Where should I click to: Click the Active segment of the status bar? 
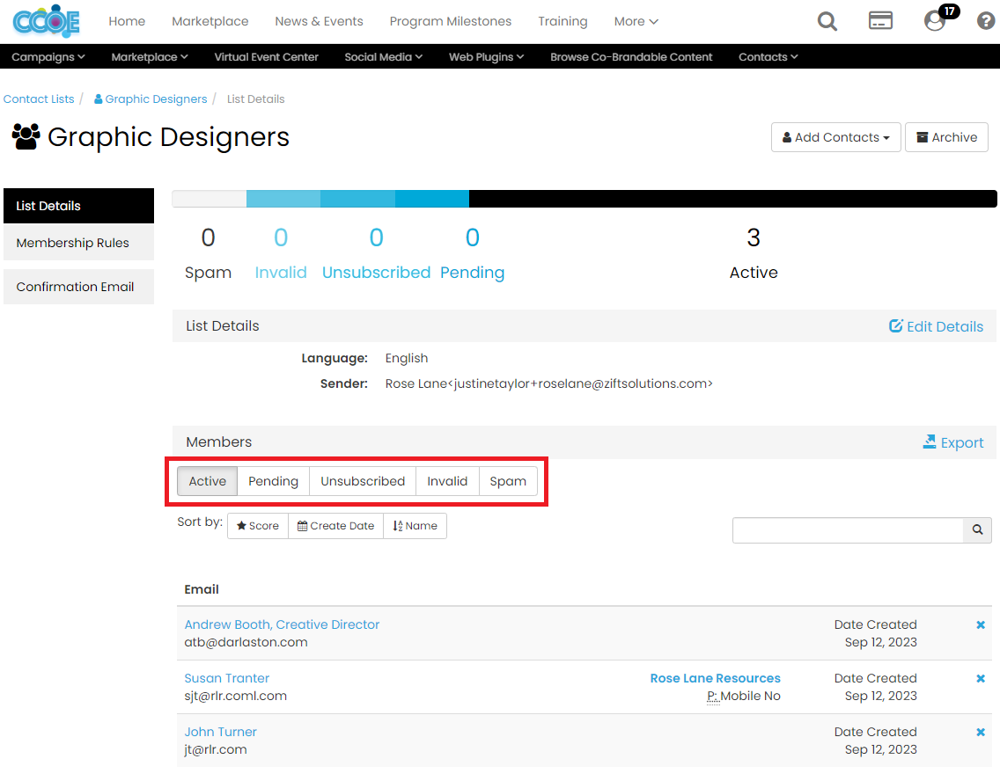pos(733,198)
